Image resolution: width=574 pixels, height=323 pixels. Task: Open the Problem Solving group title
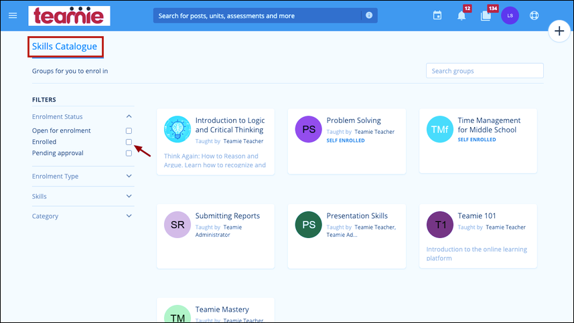coord(354,120)
